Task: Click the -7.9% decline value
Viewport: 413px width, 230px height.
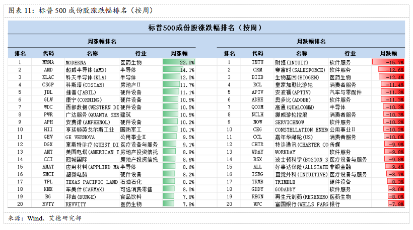Action: click(x=396, y=204)
